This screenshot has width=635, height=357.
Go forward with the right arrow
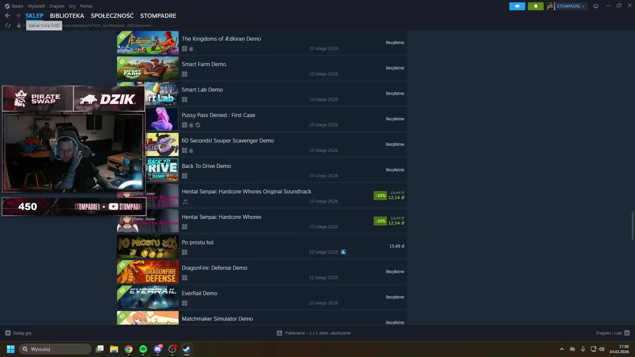pos(18,16)
